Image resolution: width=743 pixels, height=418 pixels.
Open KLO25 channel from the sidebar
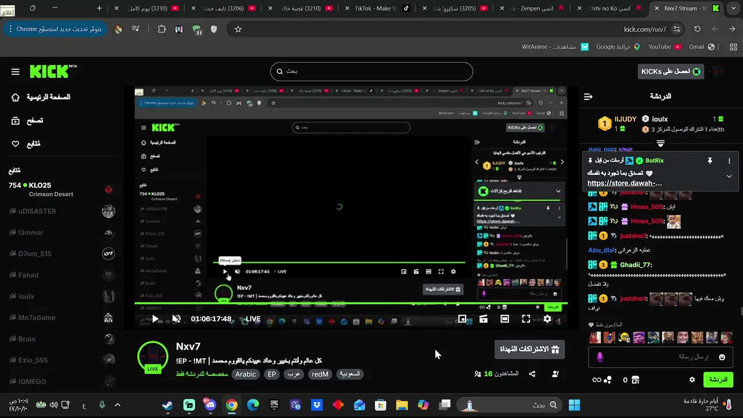click(x=61, y=189)
